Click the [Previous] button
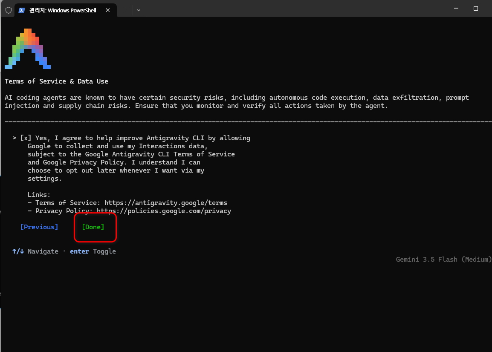The width and height of the screenshot is (492, 352). (x=39, y=227)
